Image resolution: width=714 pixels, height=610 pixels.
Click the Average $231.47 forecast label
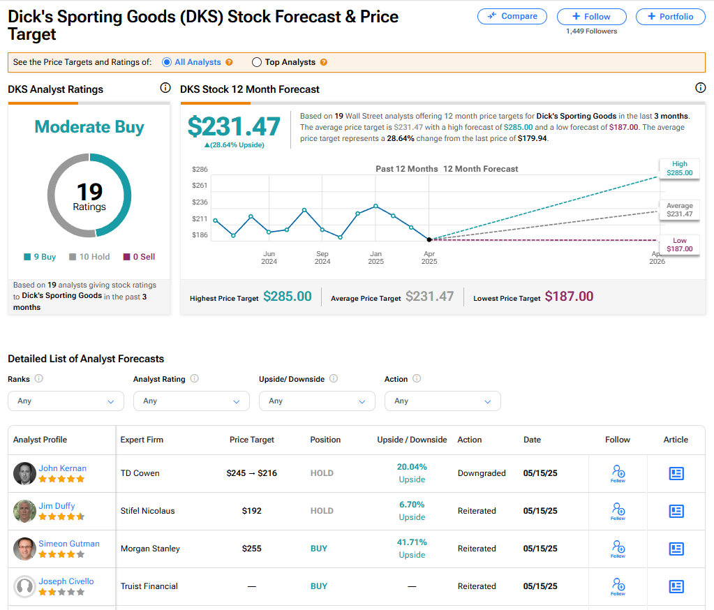679,210
